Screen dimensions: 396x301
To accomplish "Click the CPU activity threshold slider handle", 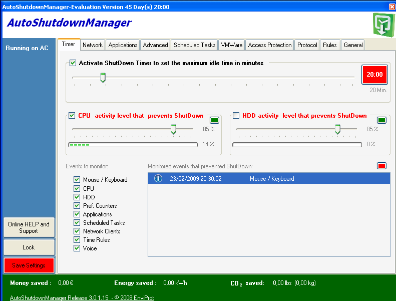I will pos(173,129).
